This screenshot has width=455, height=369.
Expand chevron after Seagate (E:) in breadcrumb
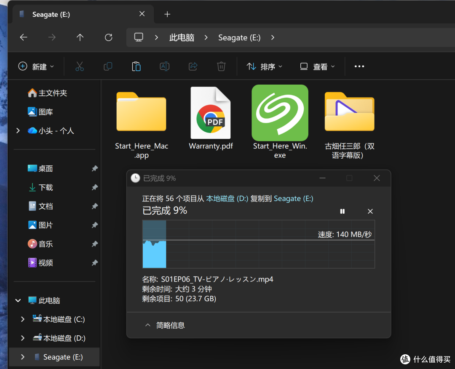pos(273,37)
